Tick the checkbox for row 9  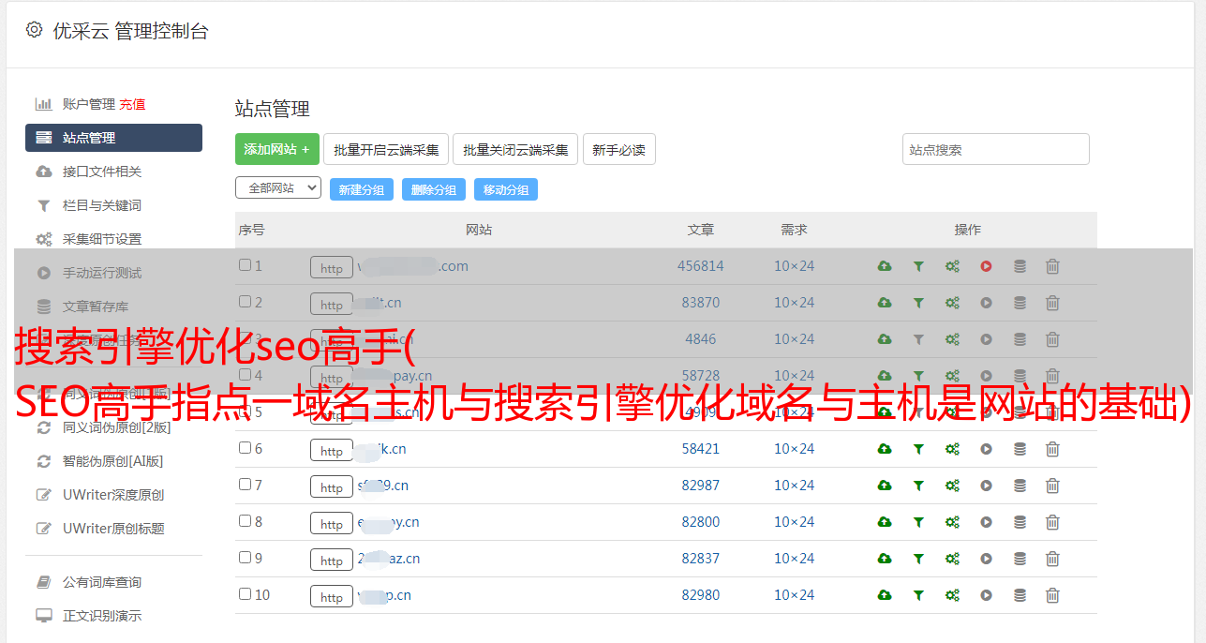tap(245, 558)
